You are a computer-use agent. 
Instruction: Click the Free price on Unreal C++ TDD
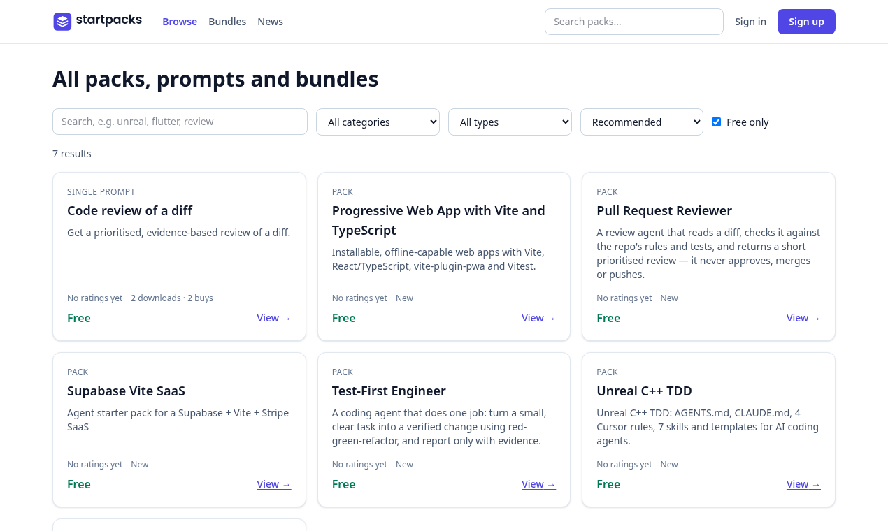tap(608, 484)
